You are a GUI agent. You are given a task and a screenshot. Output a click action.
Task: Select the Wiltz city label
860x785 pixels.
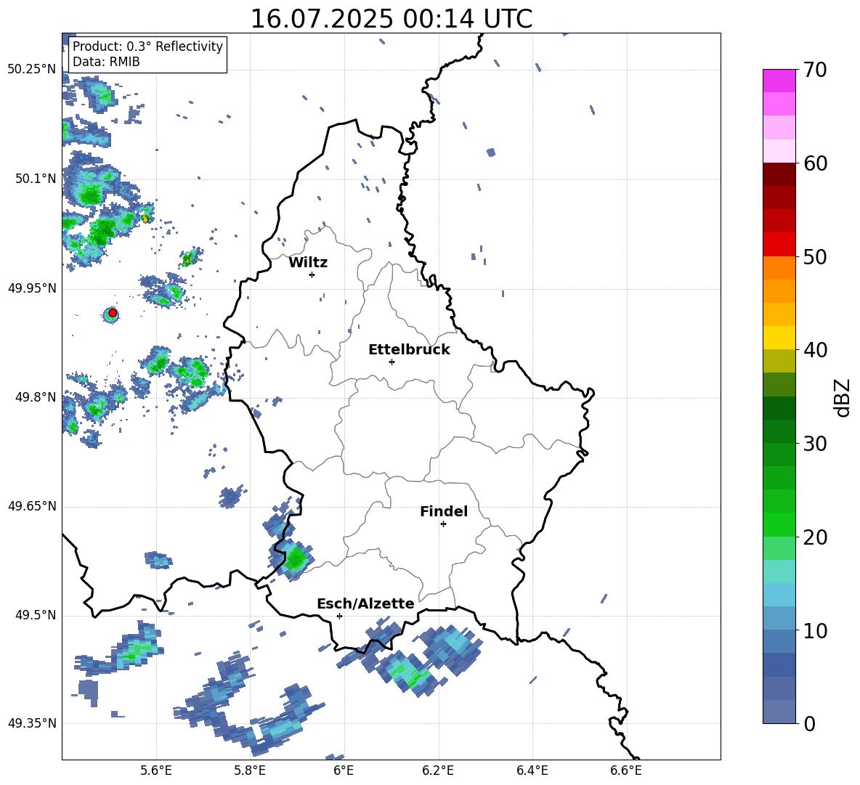(x=308, y=263)
